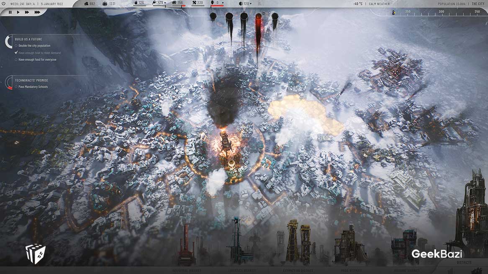Click the 350 mark on temperature timeline
This screenshot has height=274, width=488.
[x=408, y=12]
